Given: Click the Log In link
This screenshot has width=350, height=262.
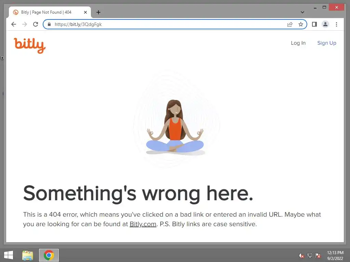Looking at the screenshot, I should (x=298, y=43).
